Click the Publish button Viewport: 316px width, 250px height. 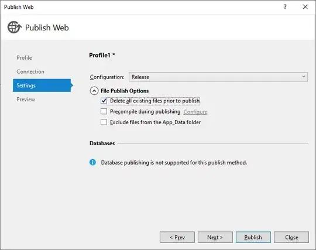253,237
